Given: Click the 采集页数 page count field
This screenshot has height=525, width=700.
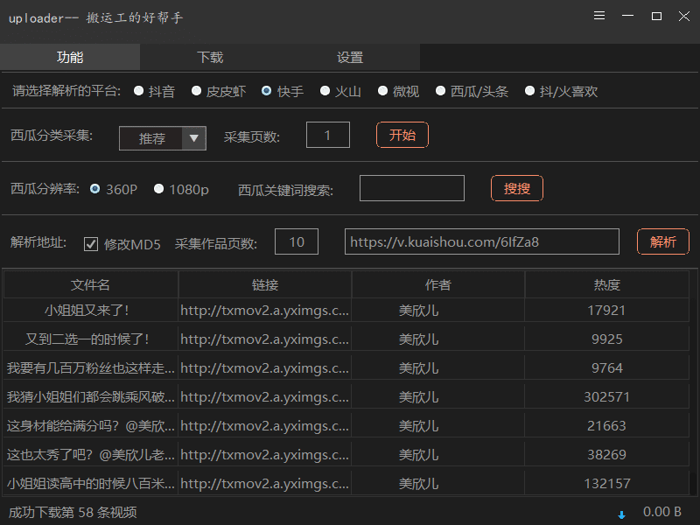Looking at the screenshot, I should coord(327,135).
